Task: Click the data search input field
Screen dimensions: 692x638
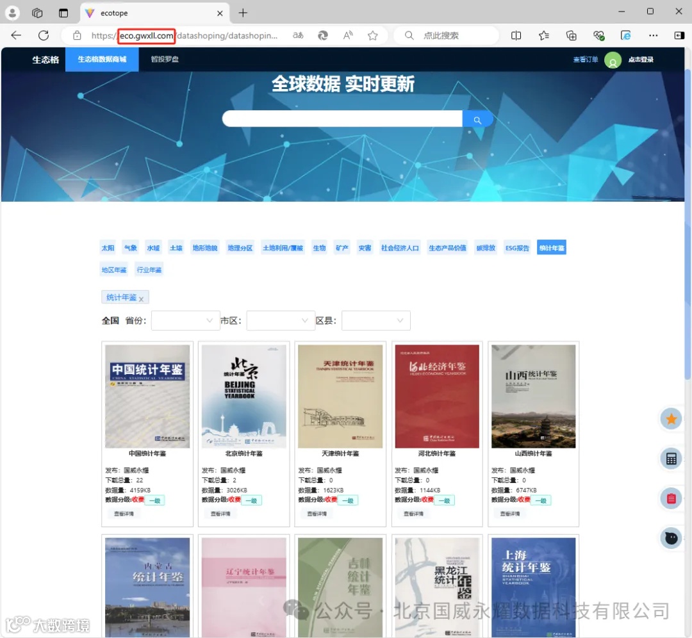Action: pyautogui.click(x=342, y=119)
